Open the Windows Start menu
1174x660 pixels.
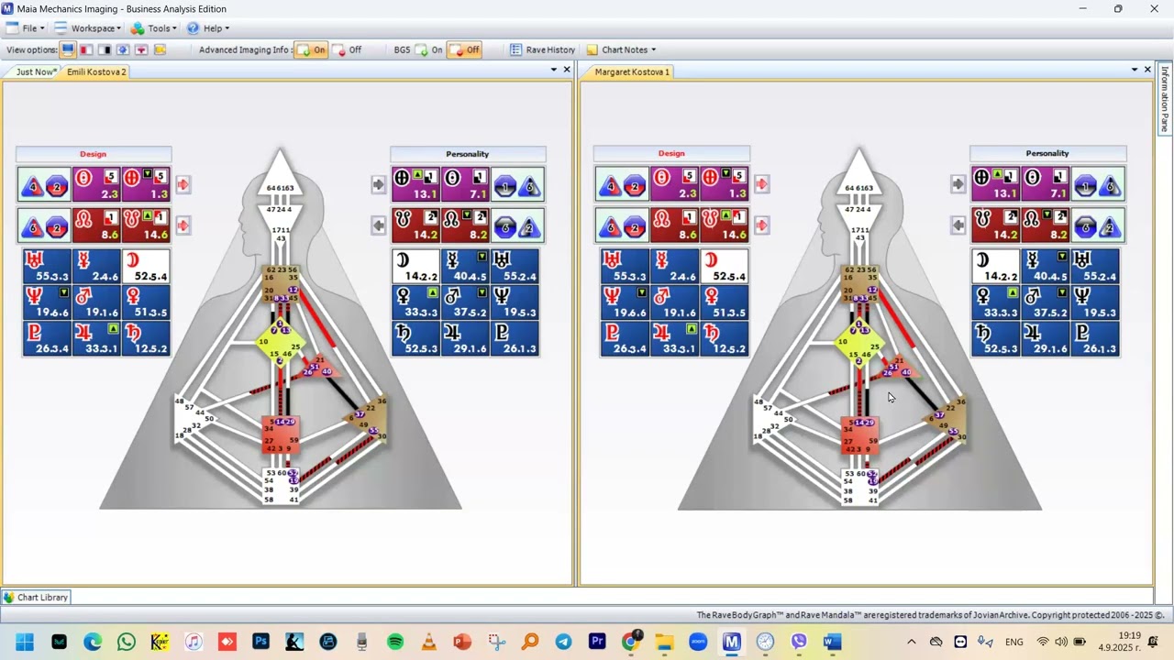[25, 642]
